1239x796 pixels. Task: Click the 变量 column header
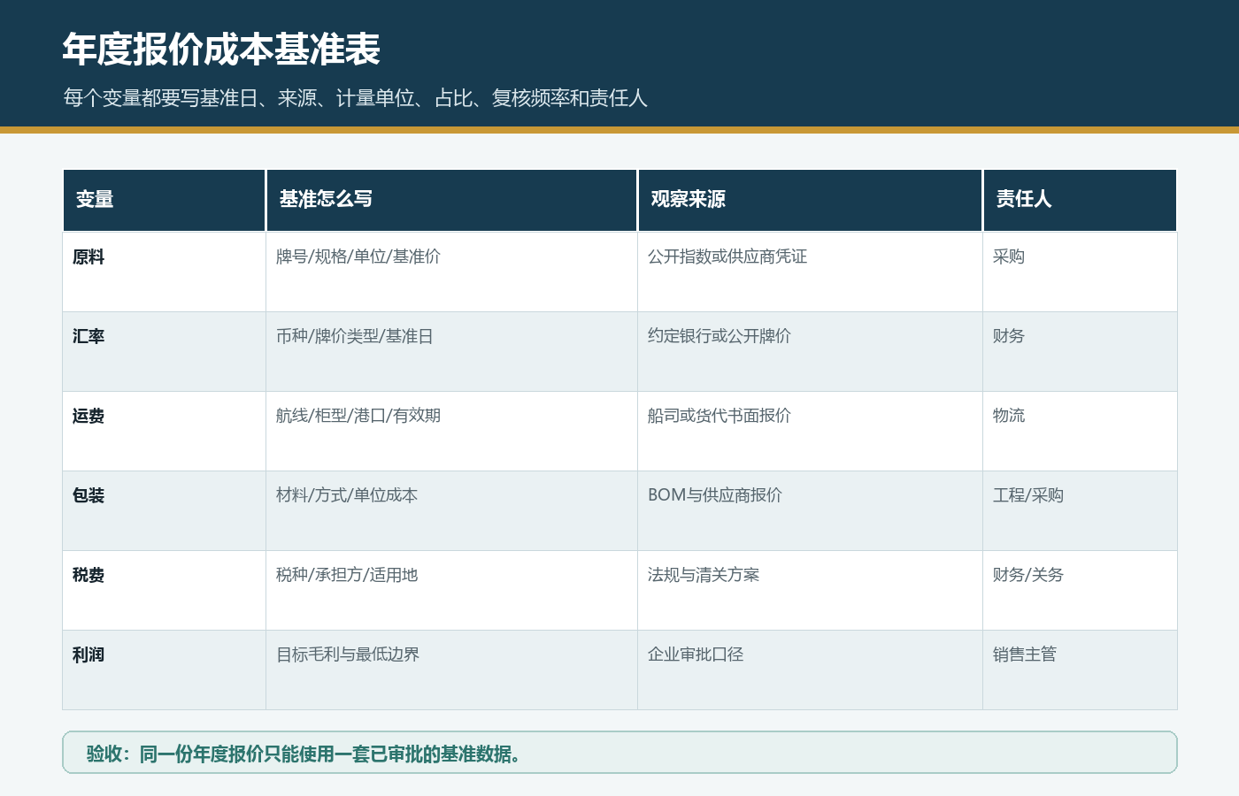tap(164, 200)
